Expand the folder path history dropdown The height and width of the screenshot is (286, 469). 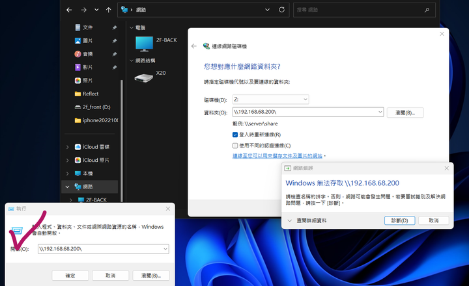(x=380, y=112)
